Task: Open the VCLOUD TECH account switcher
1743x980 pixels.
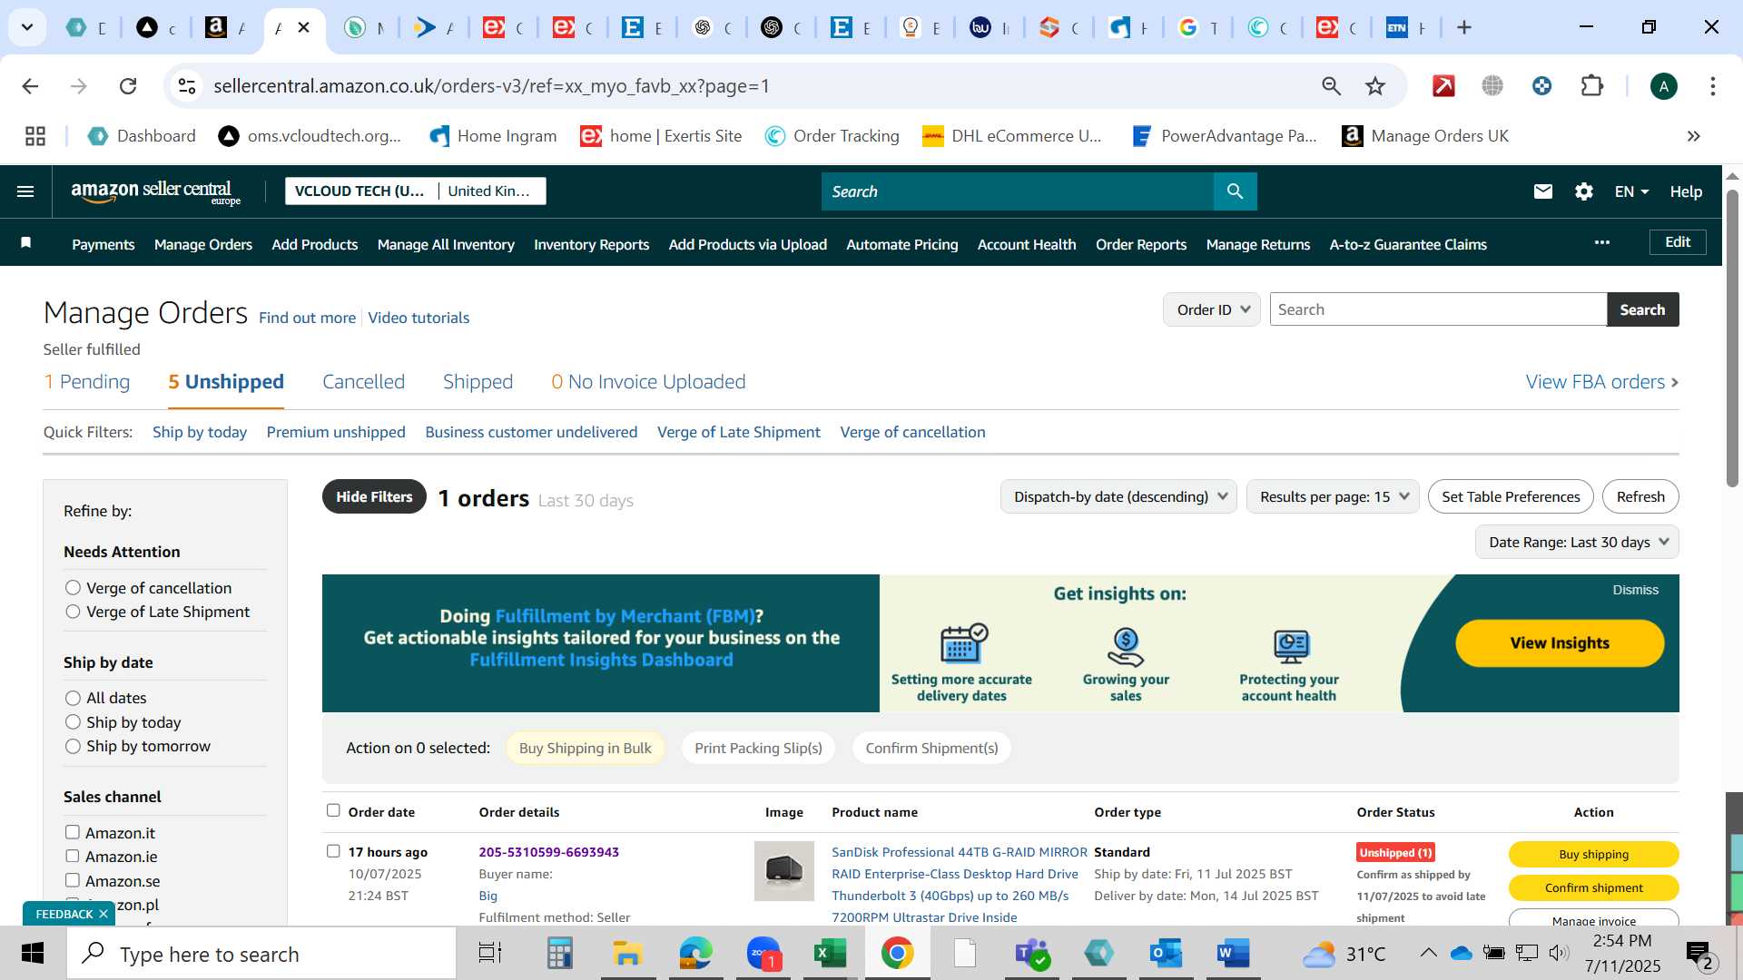Action: [415, 191]
